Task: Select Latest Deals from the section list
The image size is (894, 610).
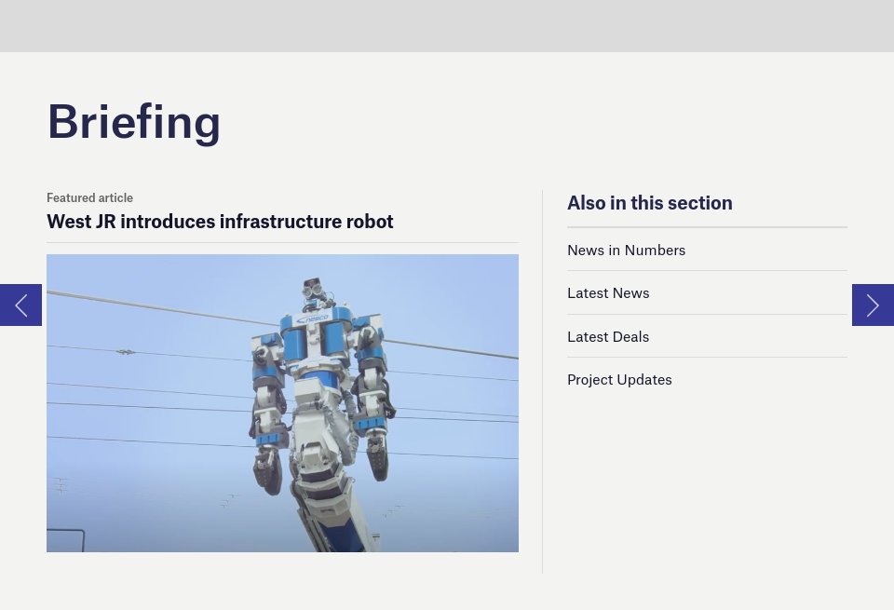Action: pos(607,335)
